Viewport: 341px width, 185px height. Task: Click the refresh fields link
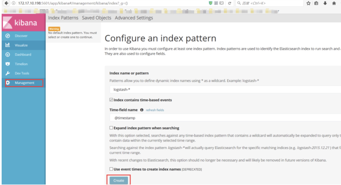[x=155, y=110]
